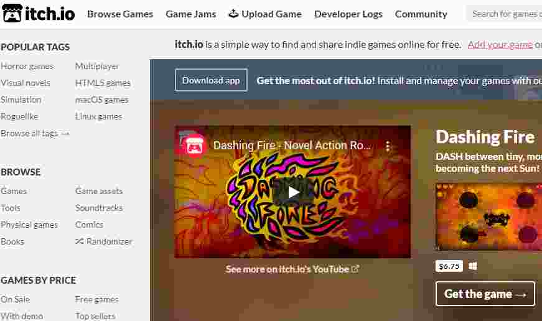
Task: Click Browse all tags link
Action: (35, 133)
